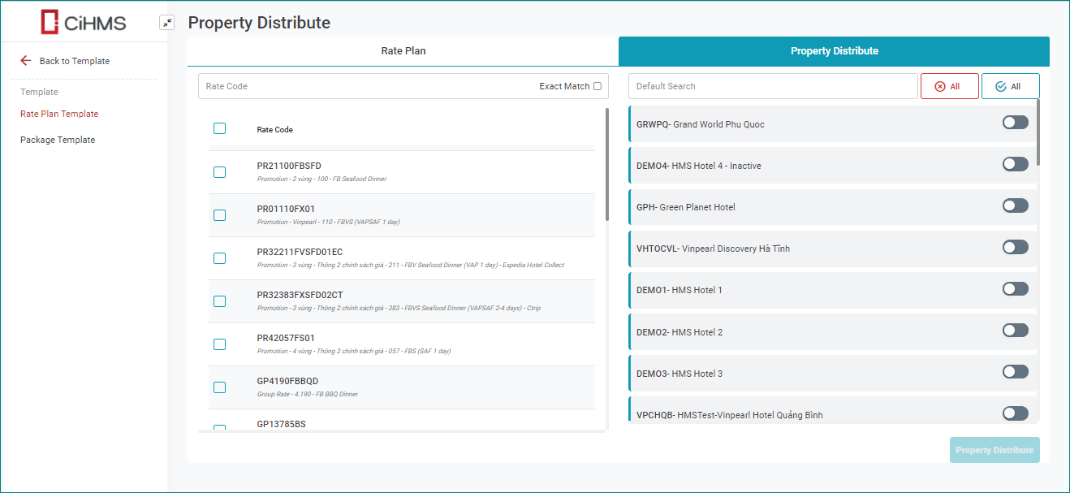Click the Back to Template arrow
Viewport: 1070px width, 493px height.
pyautogui.click(x=26, y=61)
